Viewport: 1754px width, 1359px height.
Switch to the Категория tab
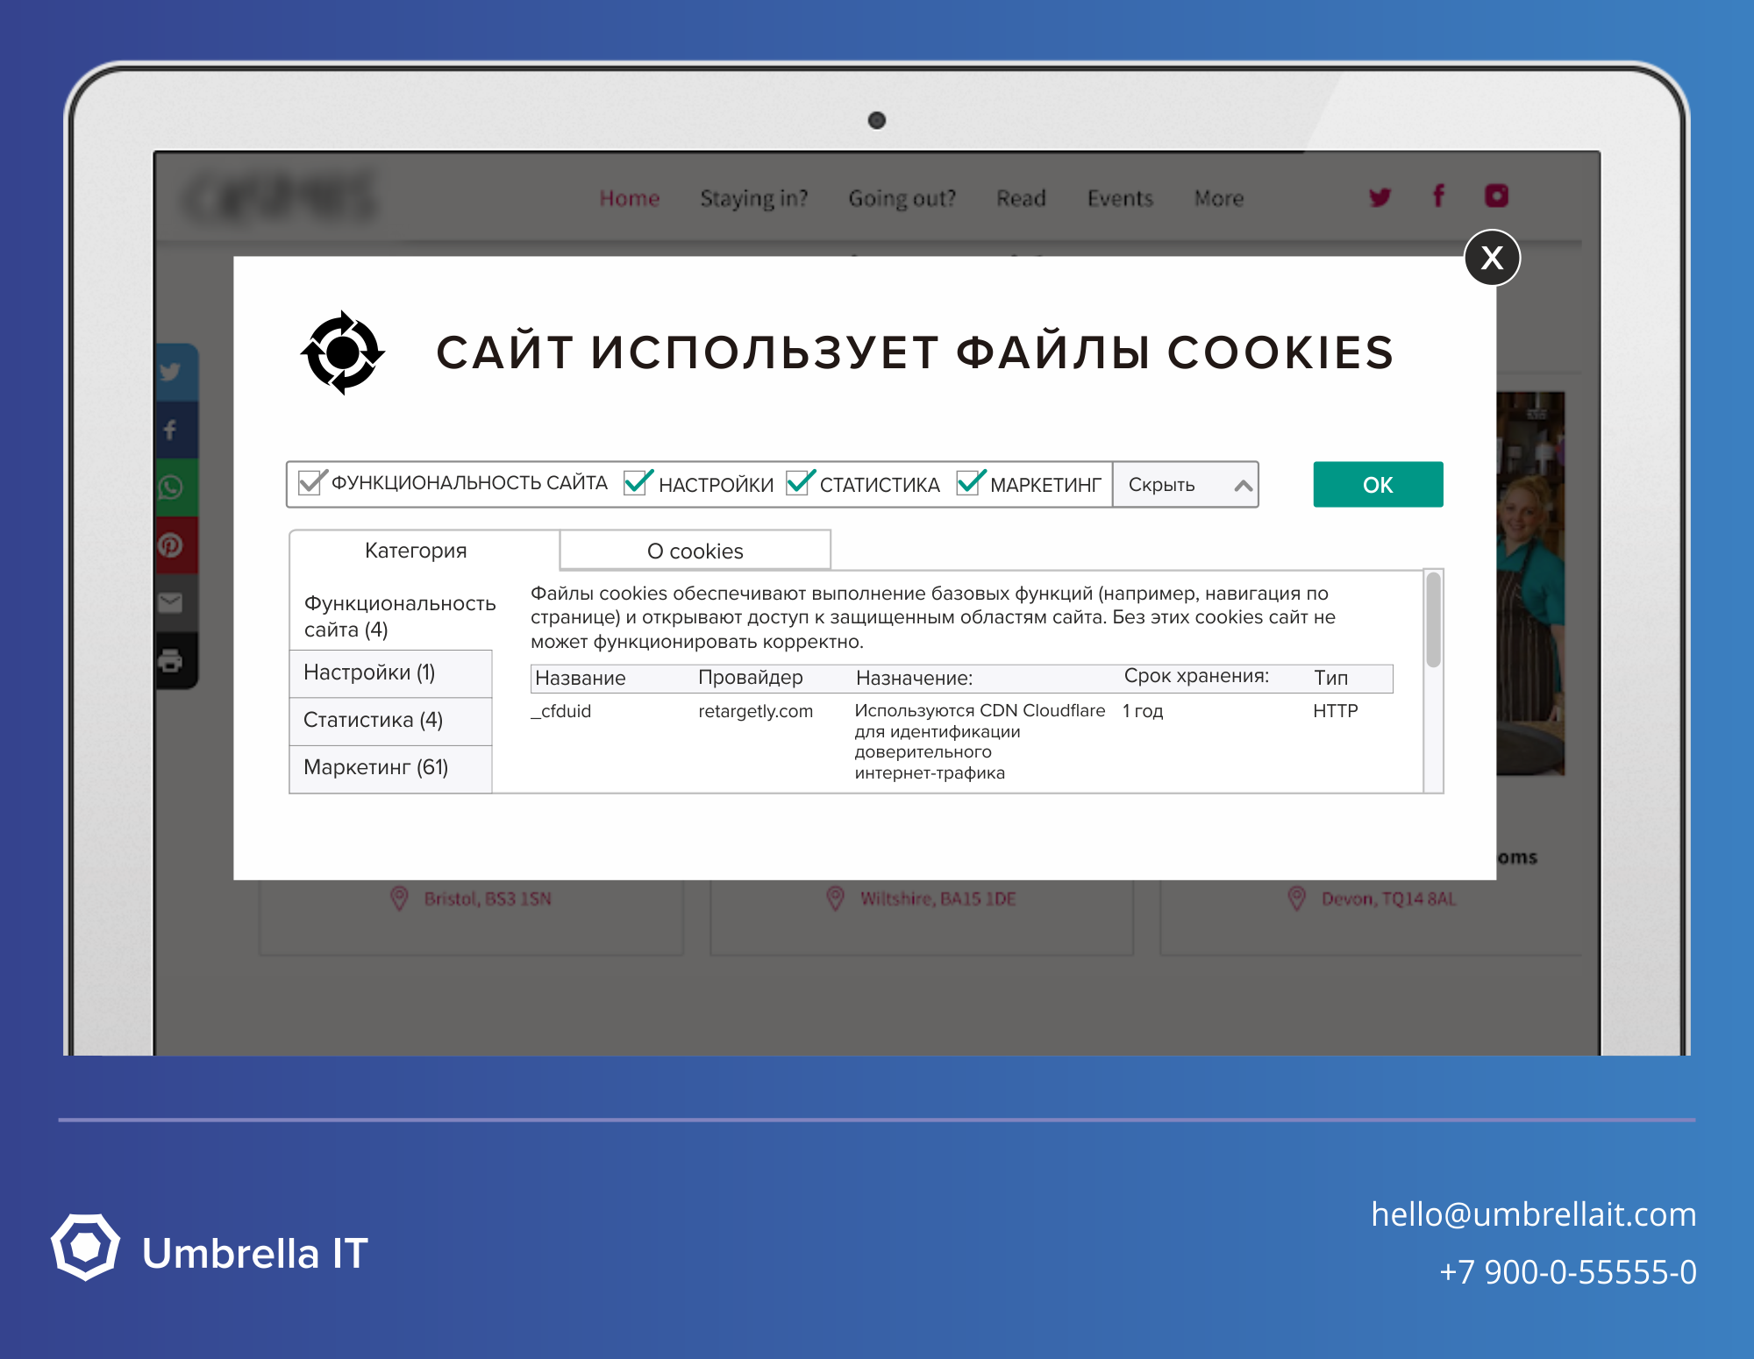pos(424,551)
